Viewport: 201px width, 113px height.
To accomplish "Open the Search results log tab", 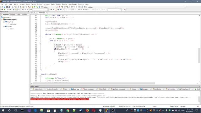I will pos(53,89).
